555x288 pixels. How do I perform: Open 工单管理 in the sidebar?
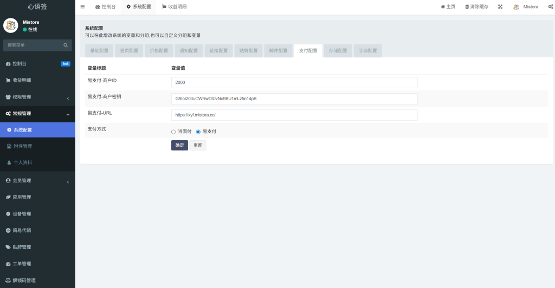point(37,264)
